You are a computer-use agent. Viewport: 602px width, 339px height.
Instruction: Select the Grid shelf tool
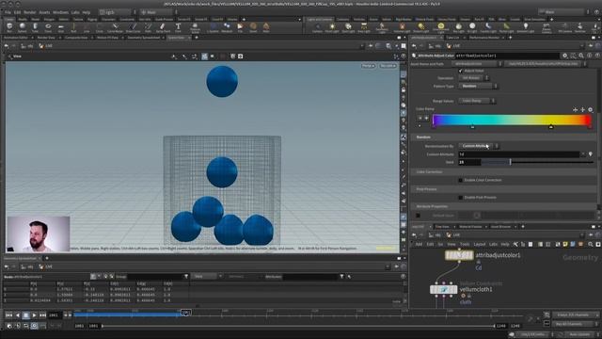coord(60,27)
